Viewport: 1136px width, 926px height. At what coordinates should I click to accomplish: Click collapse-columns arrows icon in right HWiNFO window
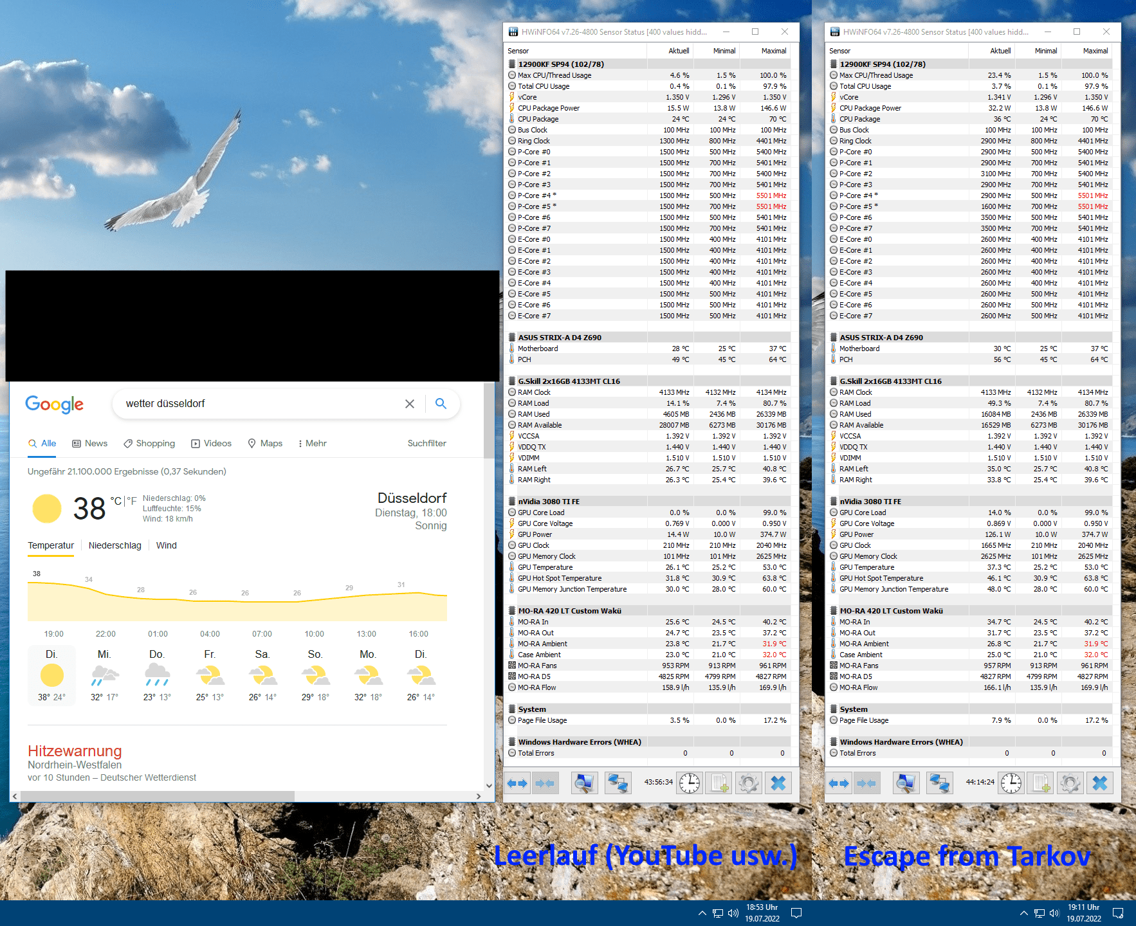[x=866, y=783]
